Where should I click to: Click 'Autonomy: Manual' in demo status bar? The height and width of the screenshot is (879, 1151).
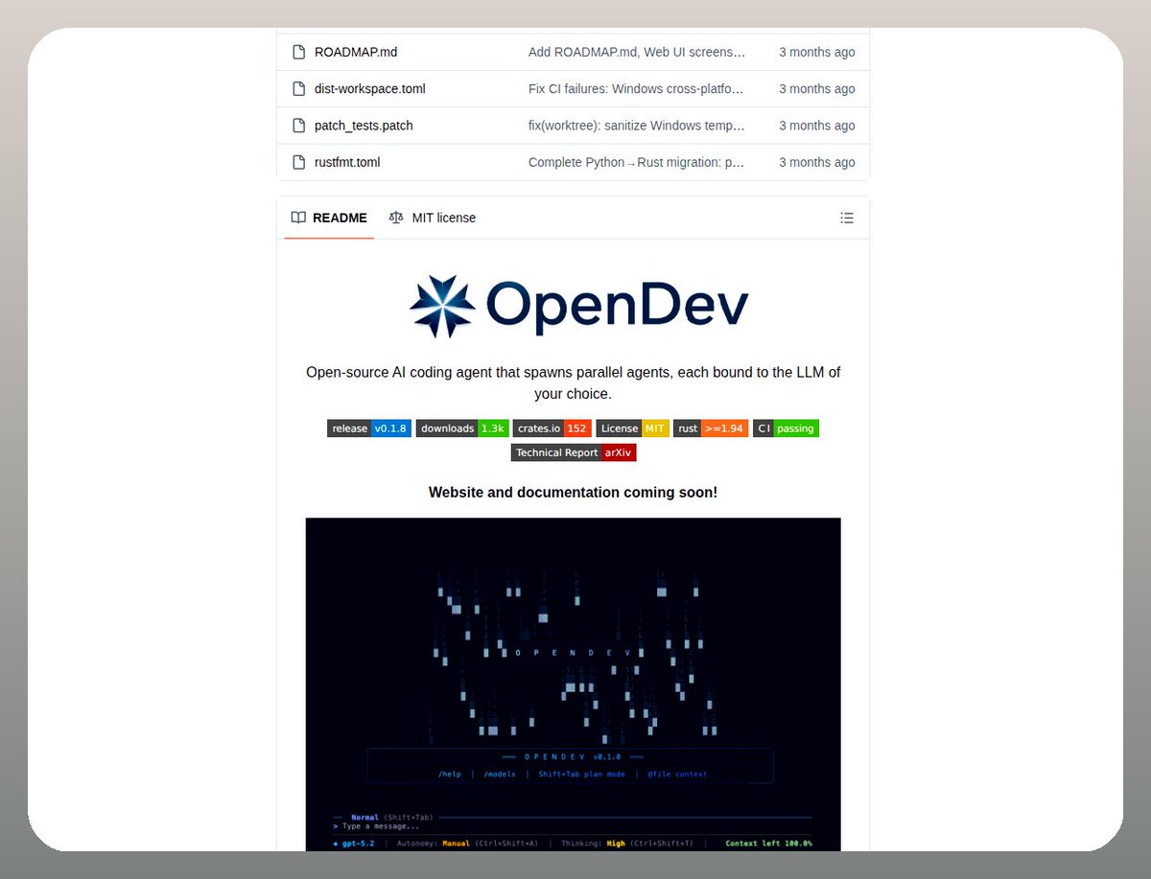point(432,844)
